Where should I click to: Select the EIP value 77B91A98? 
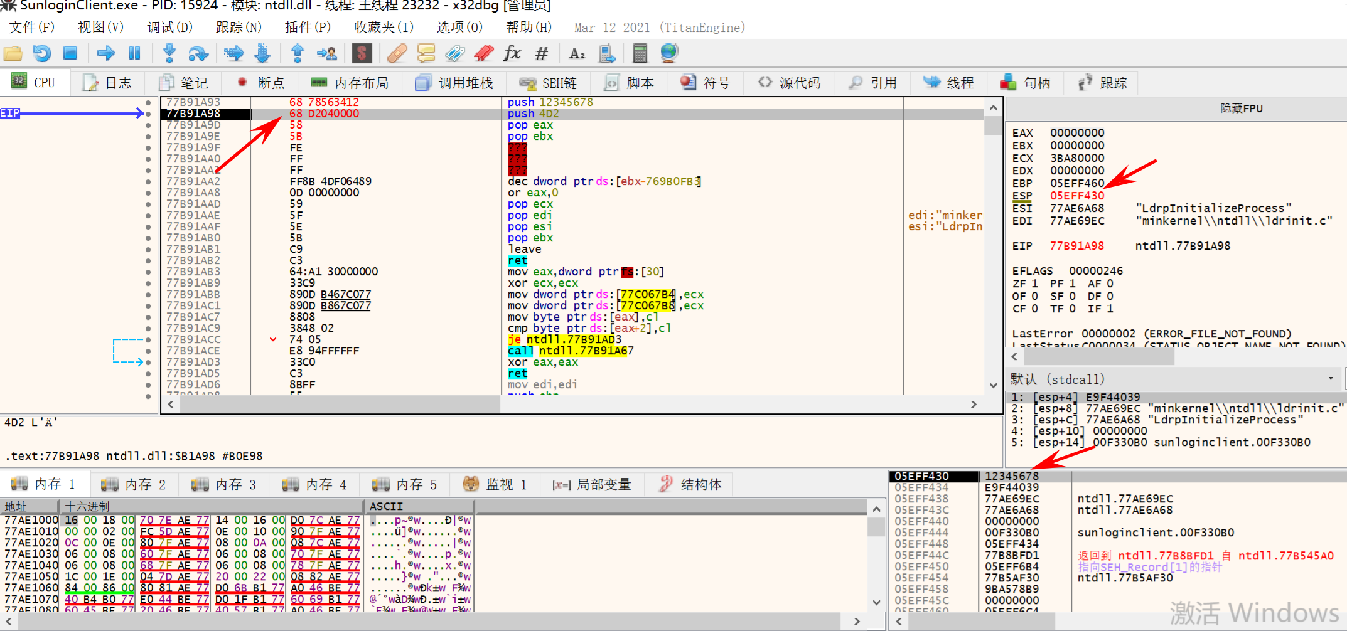pyautogui.click(x=1077, y=246)
